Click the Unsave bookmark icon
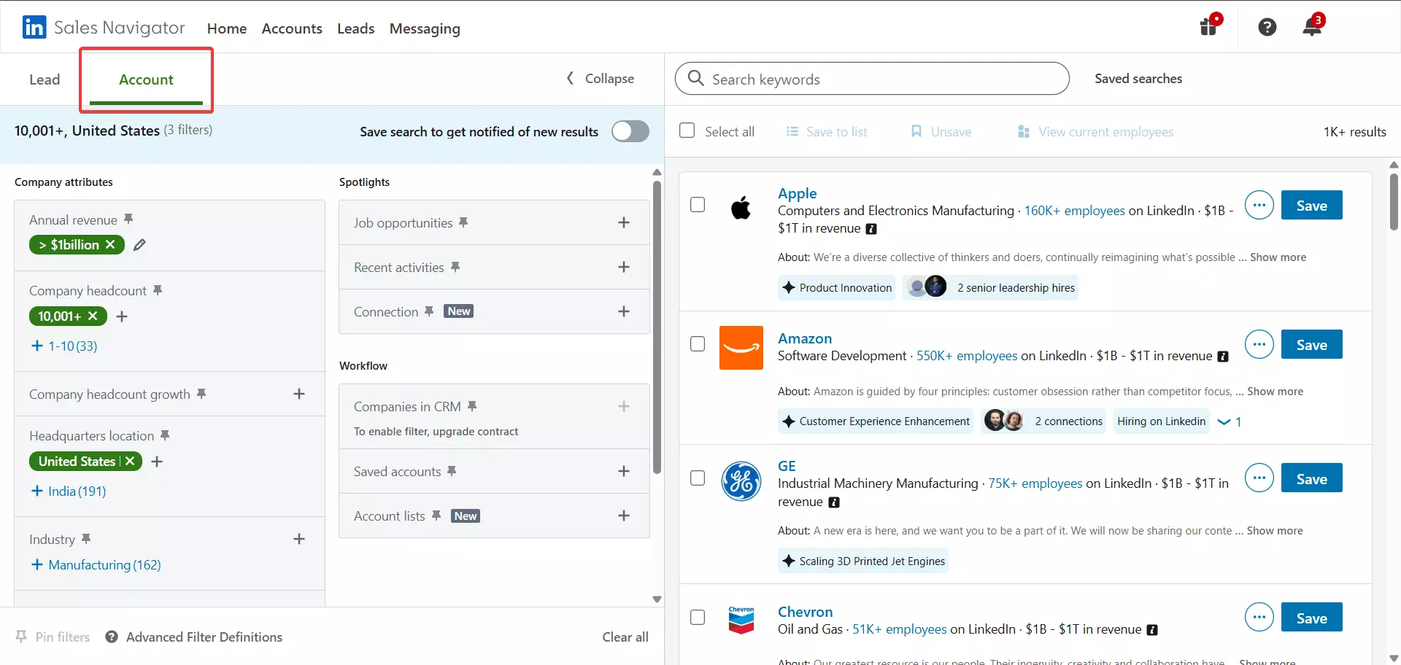Screen dimensions: 1401x665 (x=916, y=131)
